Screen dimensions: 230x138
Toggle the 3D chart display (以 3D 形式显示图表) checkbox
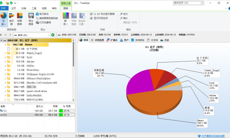[x=91, y=14]
